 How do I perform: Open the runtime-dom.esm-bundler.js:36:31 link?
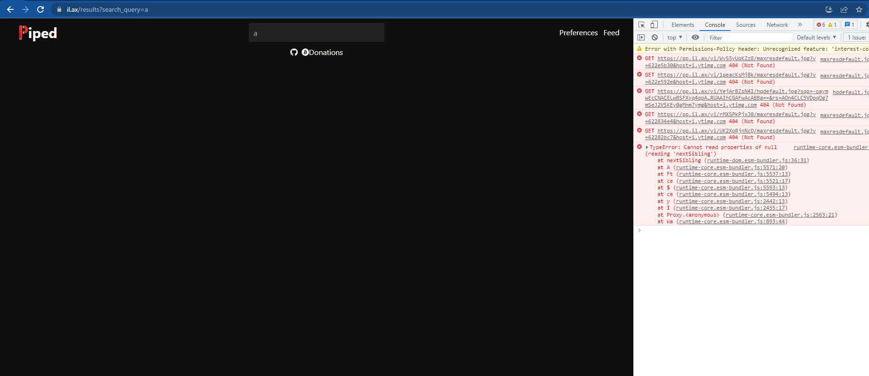pyautogui.click(x=757, y=161)
